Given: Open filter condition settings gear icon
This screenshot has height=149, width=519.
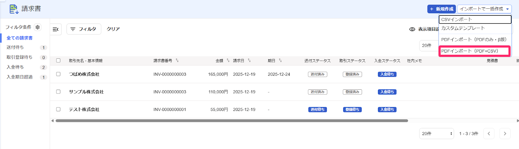Looking at the screenshot, I should [x=38, y=27].
